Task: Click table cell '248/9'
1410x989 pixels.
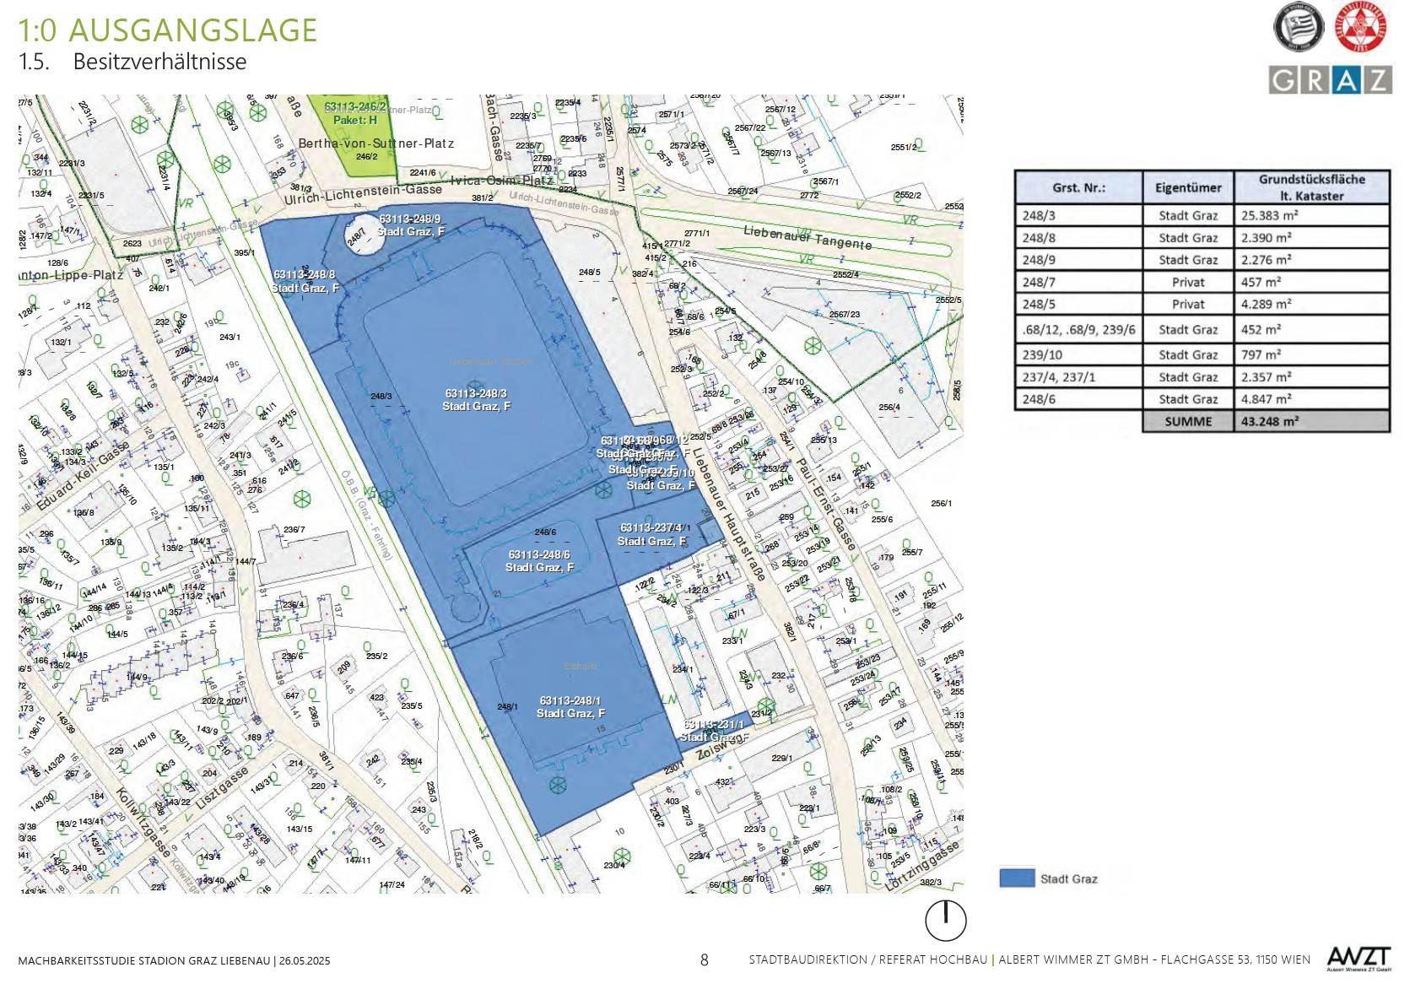Action: 1078,260
